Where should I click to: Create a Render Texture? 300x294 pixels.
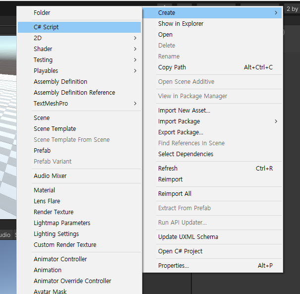pyautogui.click(x=79, y=212)
